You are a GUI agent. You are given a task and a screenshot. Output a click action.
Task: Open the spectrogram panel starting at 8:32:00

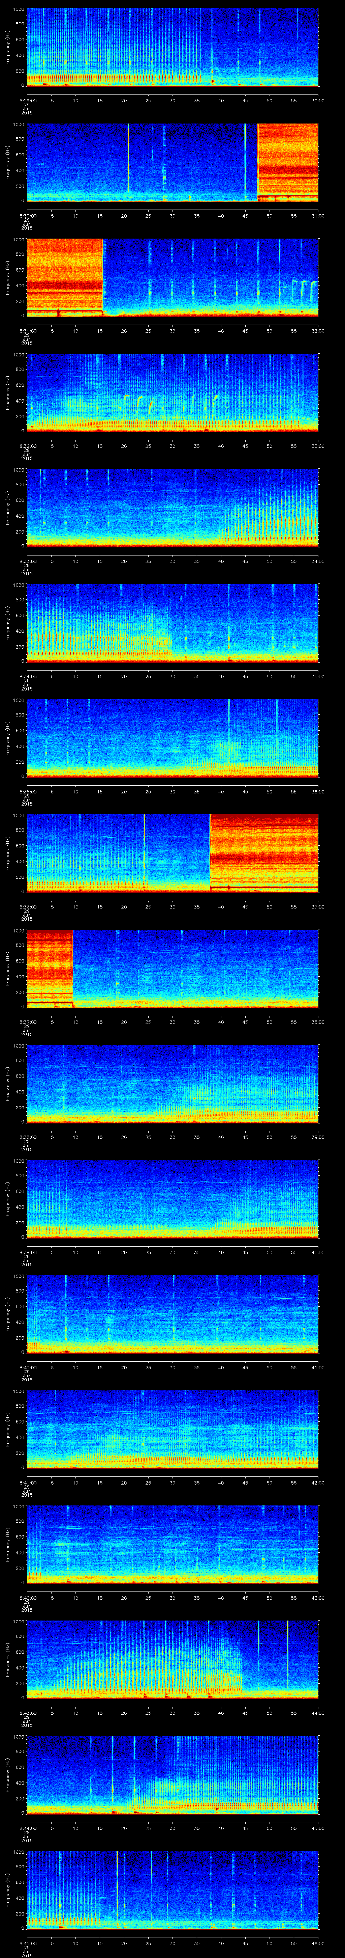(172, 392)
